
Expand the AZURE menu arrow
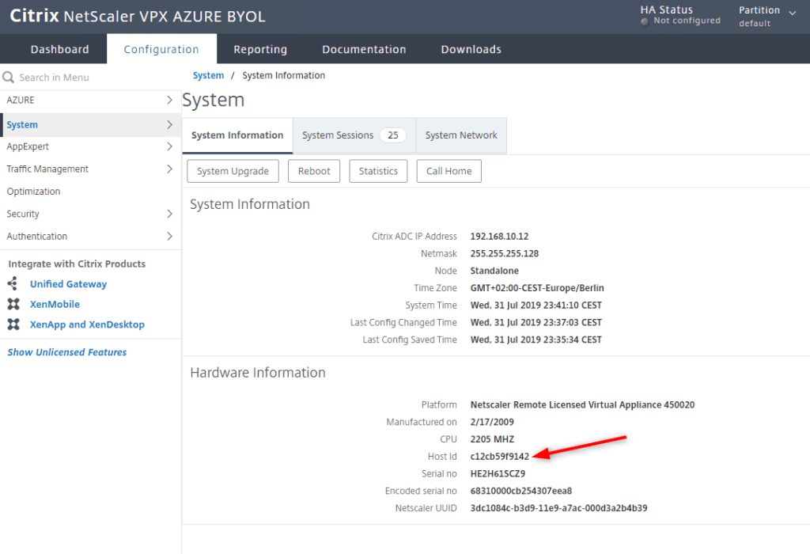pos(169,100)
